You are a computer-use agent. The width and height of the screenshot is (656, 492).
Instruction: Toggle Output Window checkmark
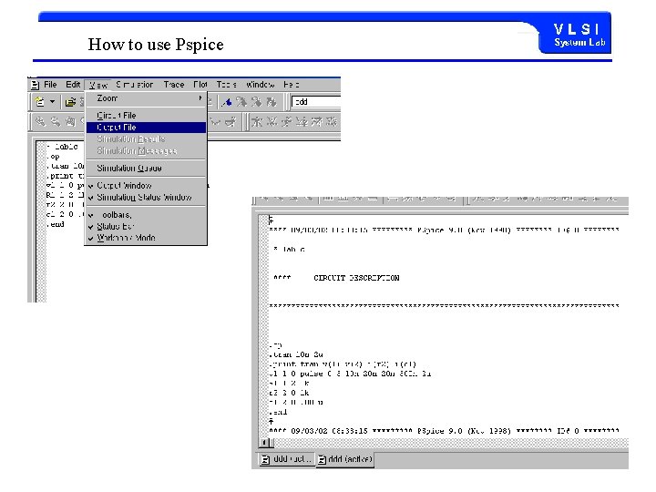(x=146, y=185)
